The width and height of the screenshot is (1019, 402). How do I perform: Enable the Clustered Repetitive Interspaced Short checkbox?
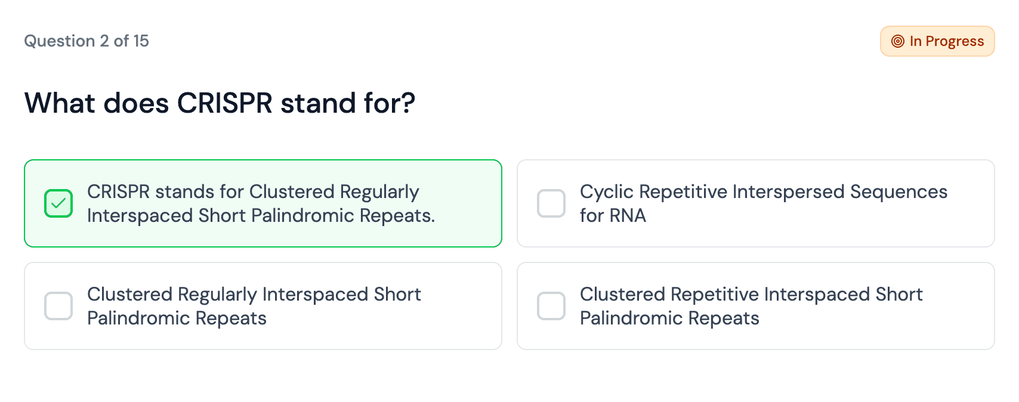click(x=551, y=306)
